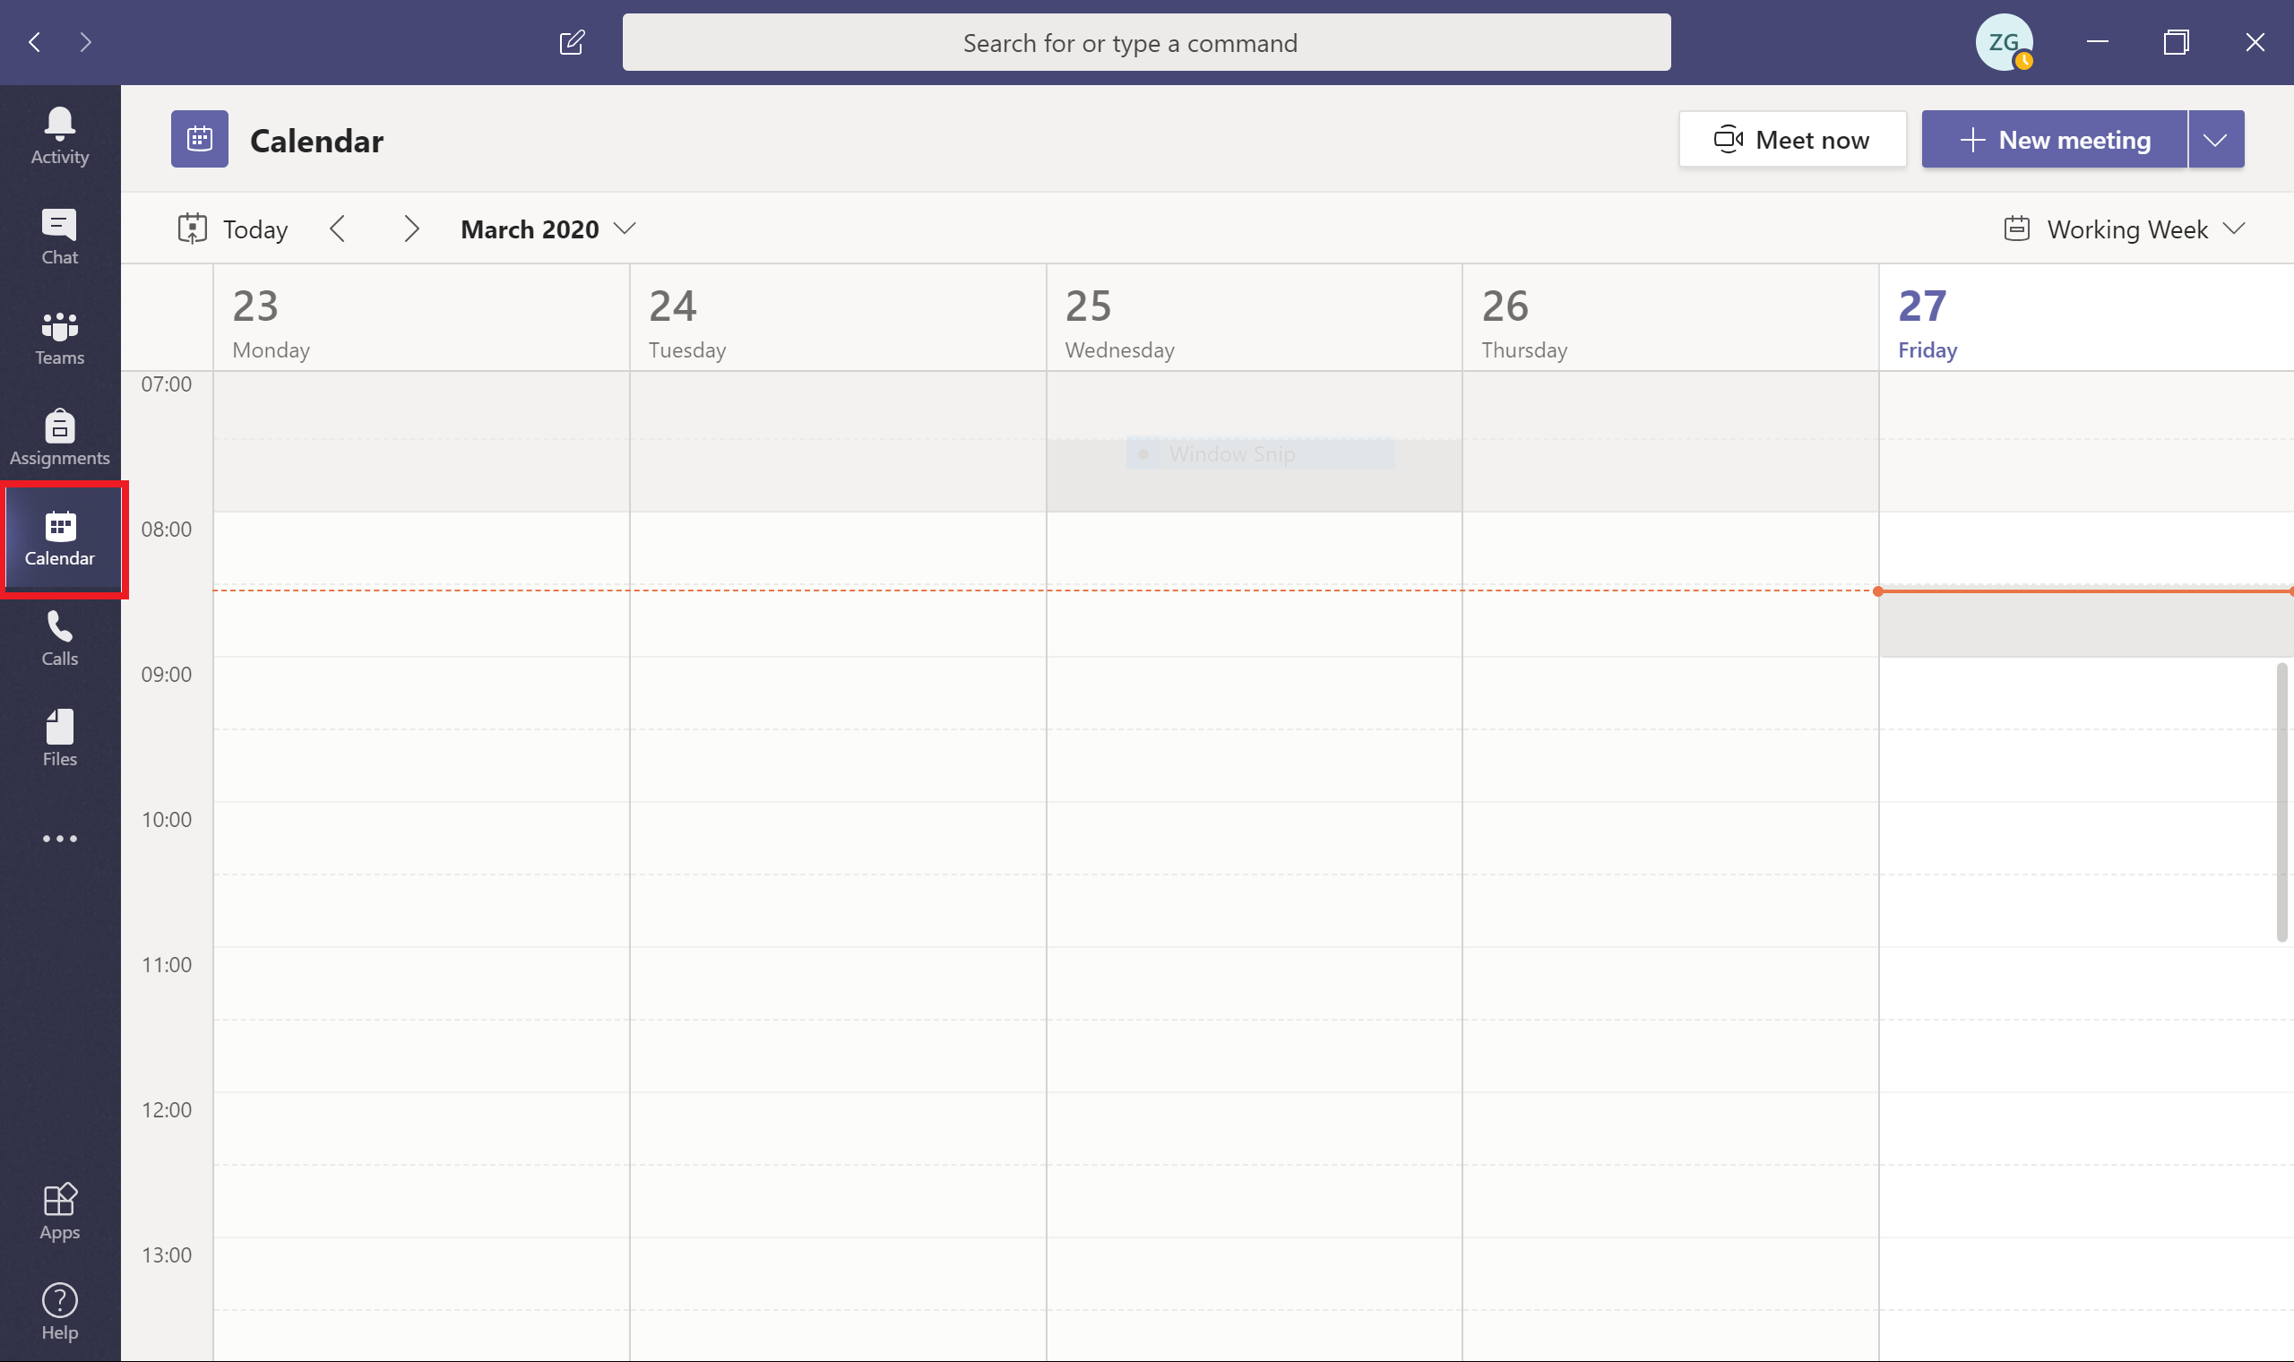Go to previous week arrow

(x=337, y=228)
